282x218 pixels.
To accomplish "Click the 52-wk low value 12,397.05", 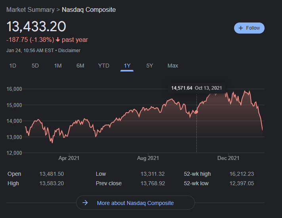I will [242, 183].
